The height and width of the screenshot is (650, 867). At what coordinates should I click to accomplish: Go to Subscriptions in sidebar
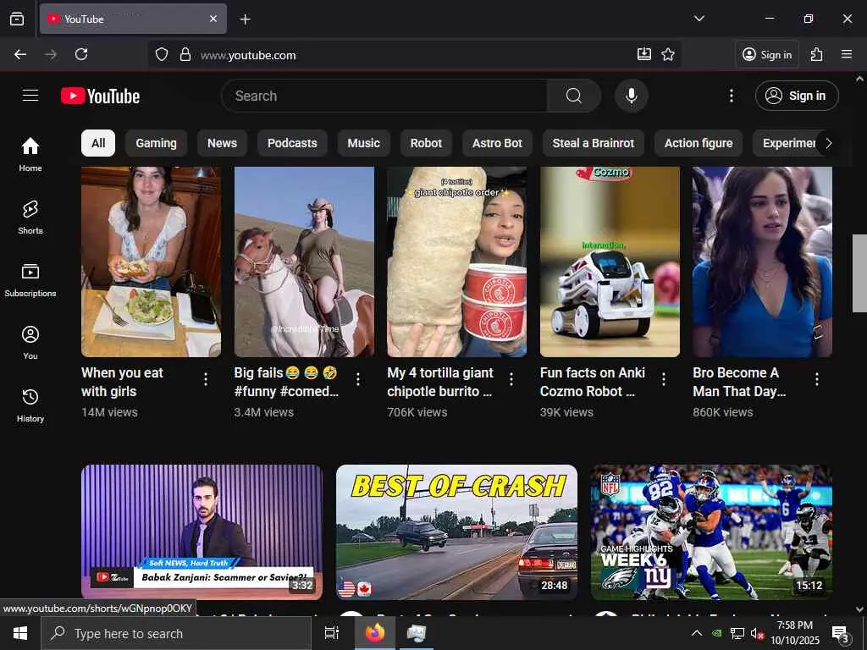coord(30,279)
